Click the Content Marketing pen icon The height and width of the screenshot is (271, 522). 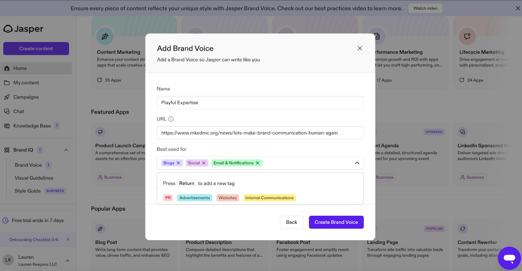[105, 36]
